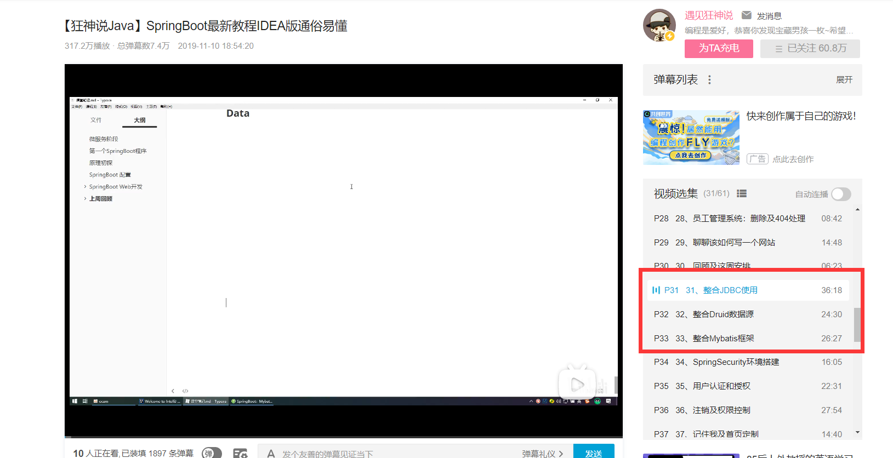
Task: Switch to the 文件 tab in Typora
Action: coord(96,120)
